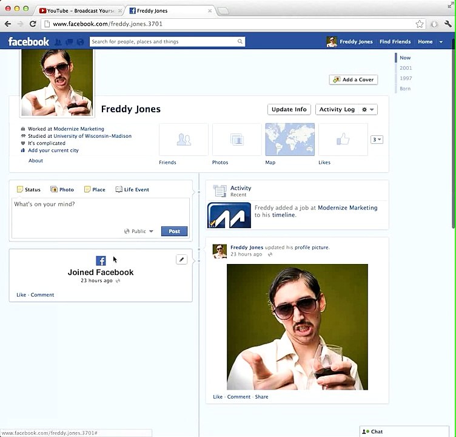This screenshot has width=456, height=437.
Task: Select the Life Event composer tab
Action: click(x=132, y=189)
